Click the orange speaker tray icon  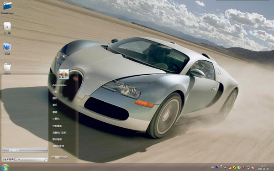[243, 167]
